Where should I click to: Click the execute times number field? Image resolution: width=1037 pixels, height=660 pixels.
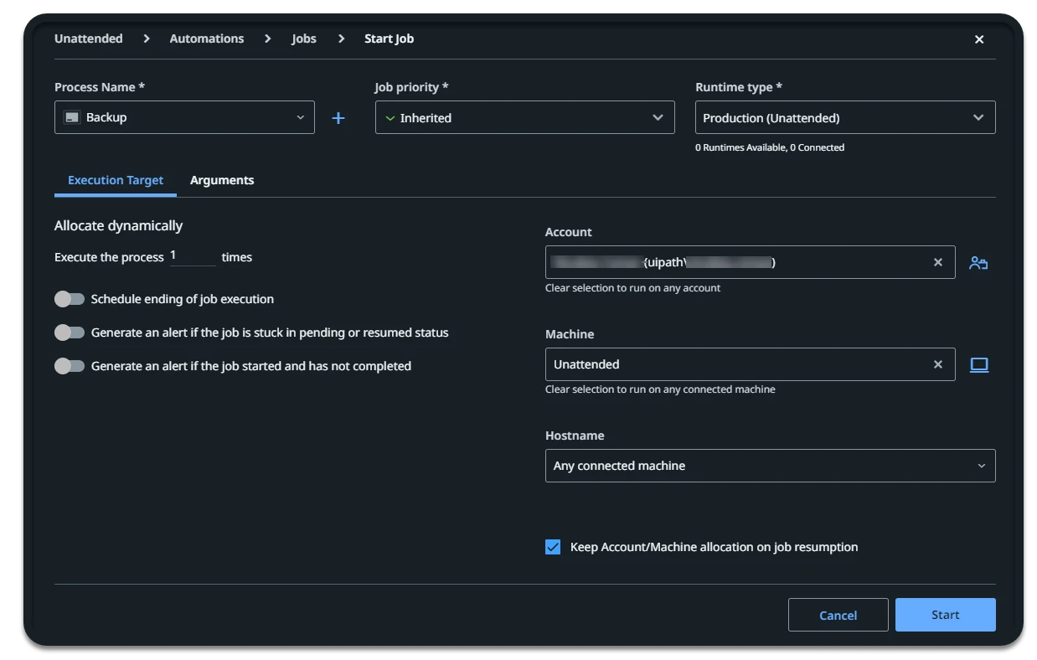point(193,256)
